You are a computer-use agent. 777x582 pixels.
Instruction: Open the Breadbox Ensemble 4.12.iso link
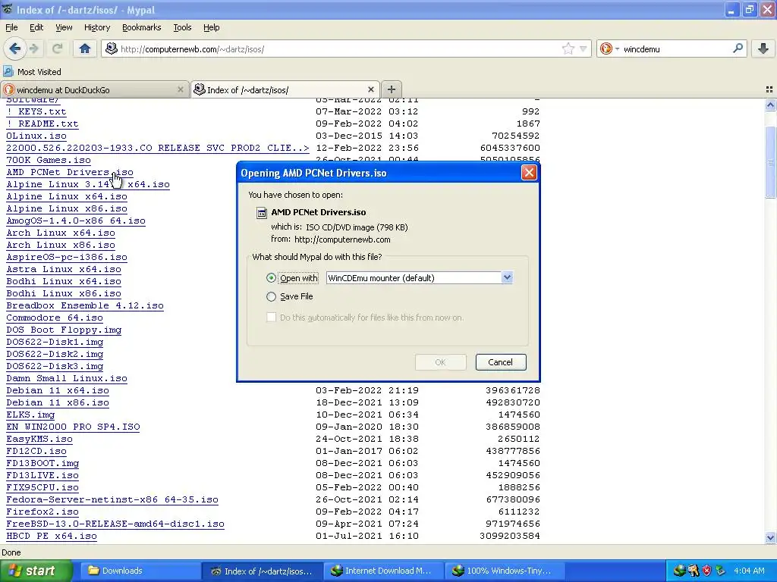[85, 305]
